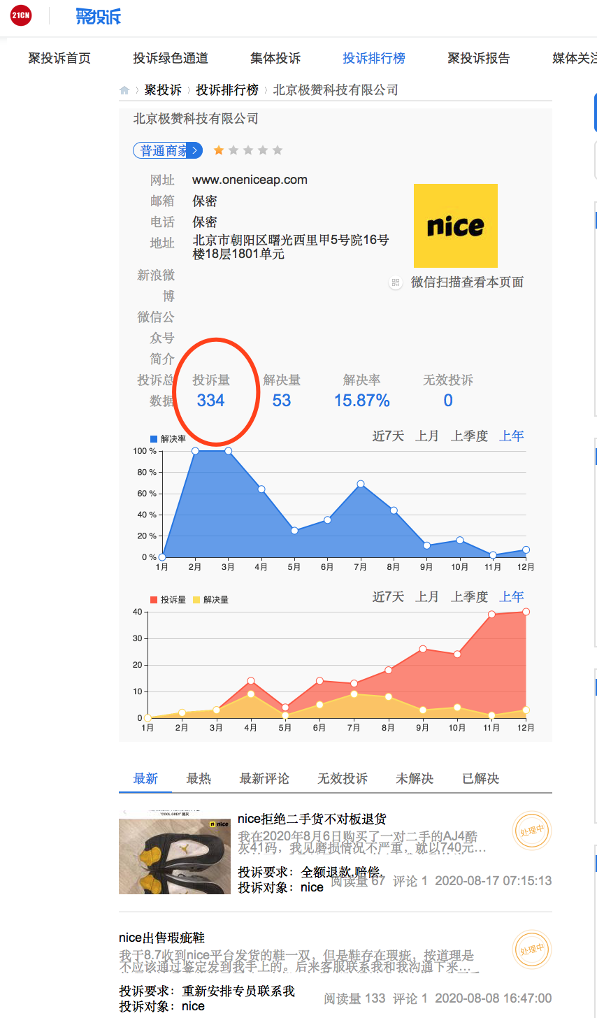Viewport: 597px width, 1018px height.
Task: Switch to 最新评论 tab
Action: point(264,779)
